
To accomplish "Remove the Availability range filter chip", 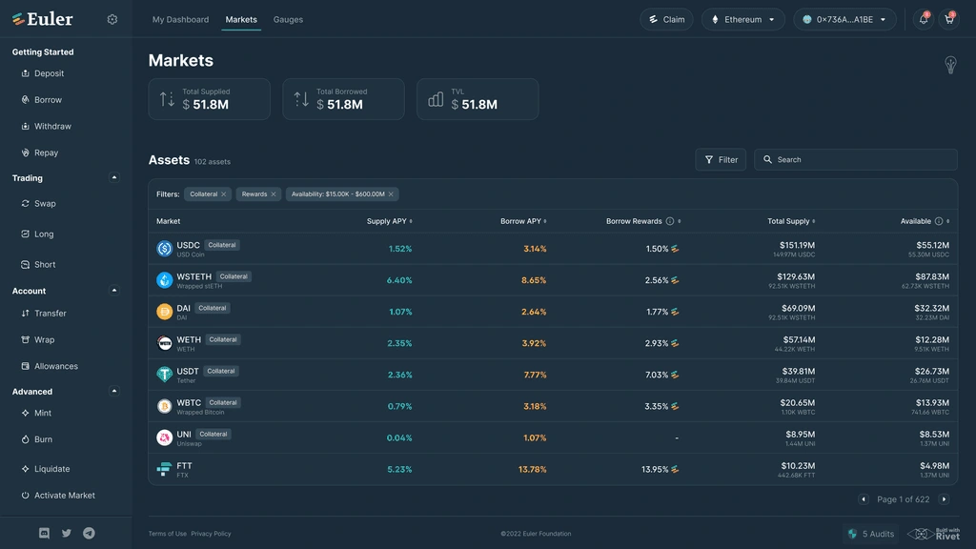I will (x=391, y=194).
